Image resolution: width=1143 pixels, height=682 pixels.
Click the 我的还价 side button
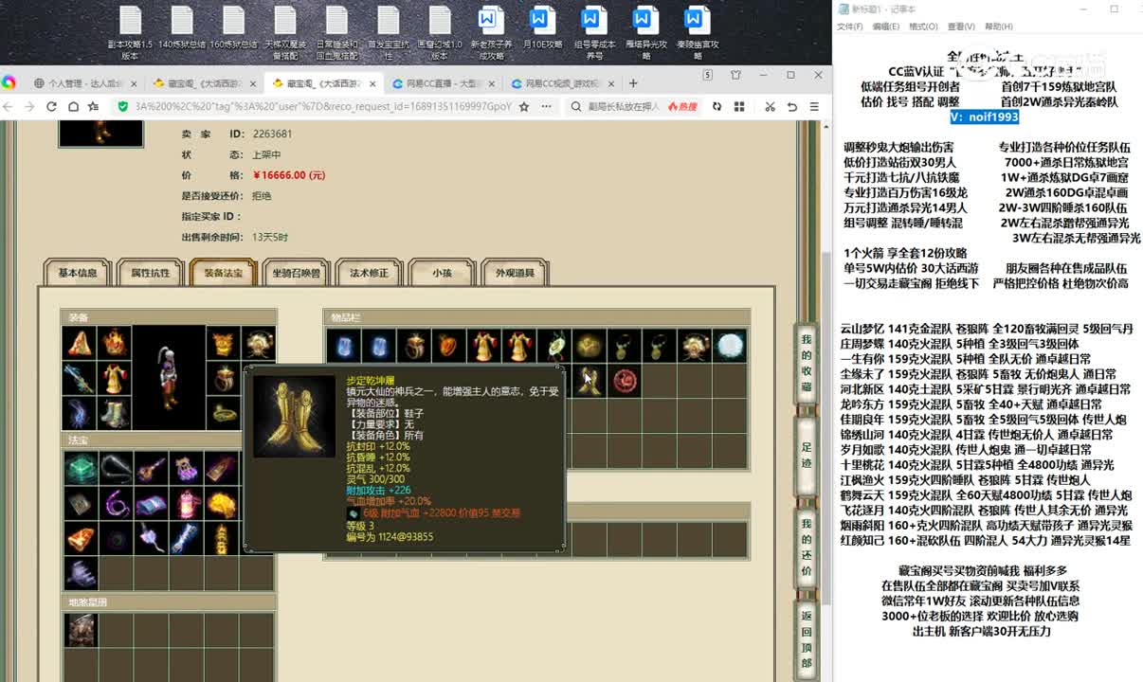click(807, 546)
